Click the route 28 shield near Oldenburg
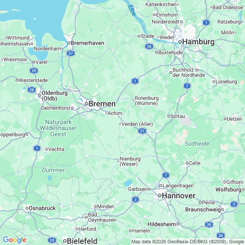 (32, 90)
